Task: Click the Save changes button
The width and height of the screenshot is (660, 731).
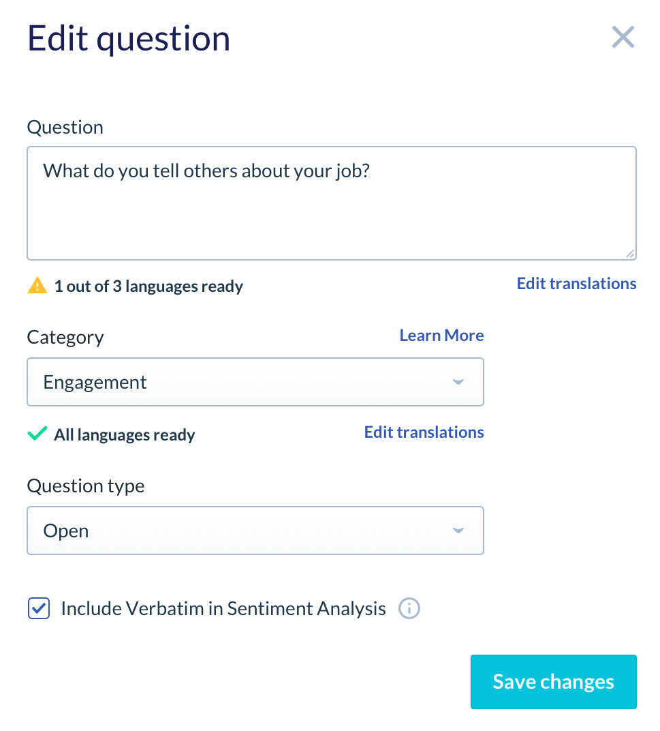Action: 553,682
